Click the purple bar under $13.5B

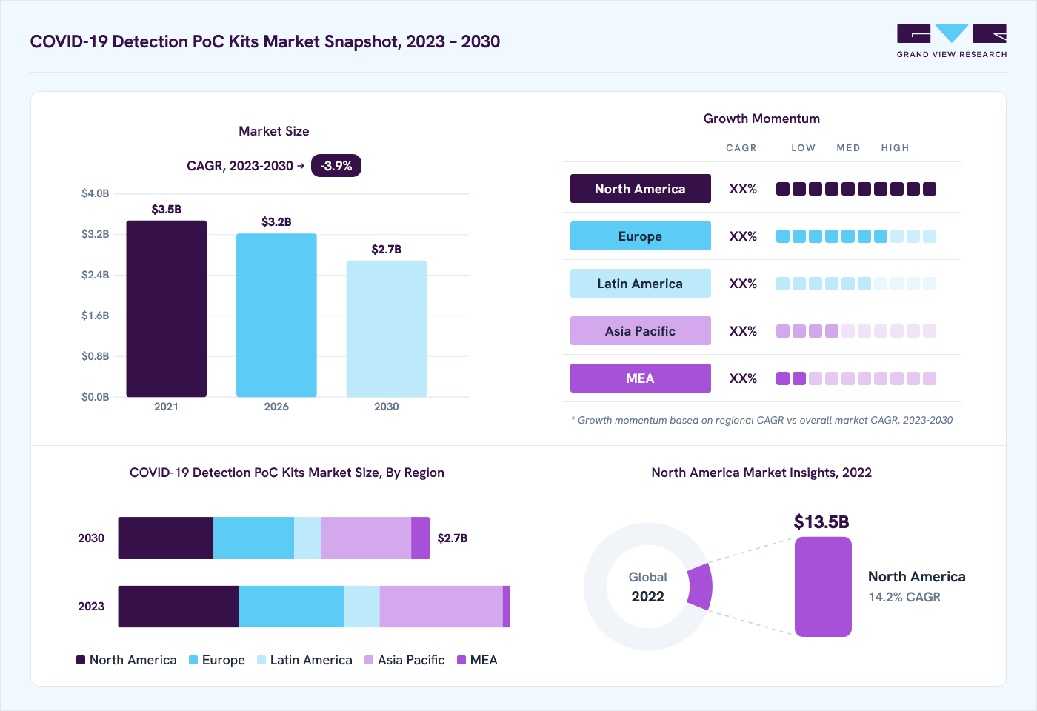(x=823, y=587)
